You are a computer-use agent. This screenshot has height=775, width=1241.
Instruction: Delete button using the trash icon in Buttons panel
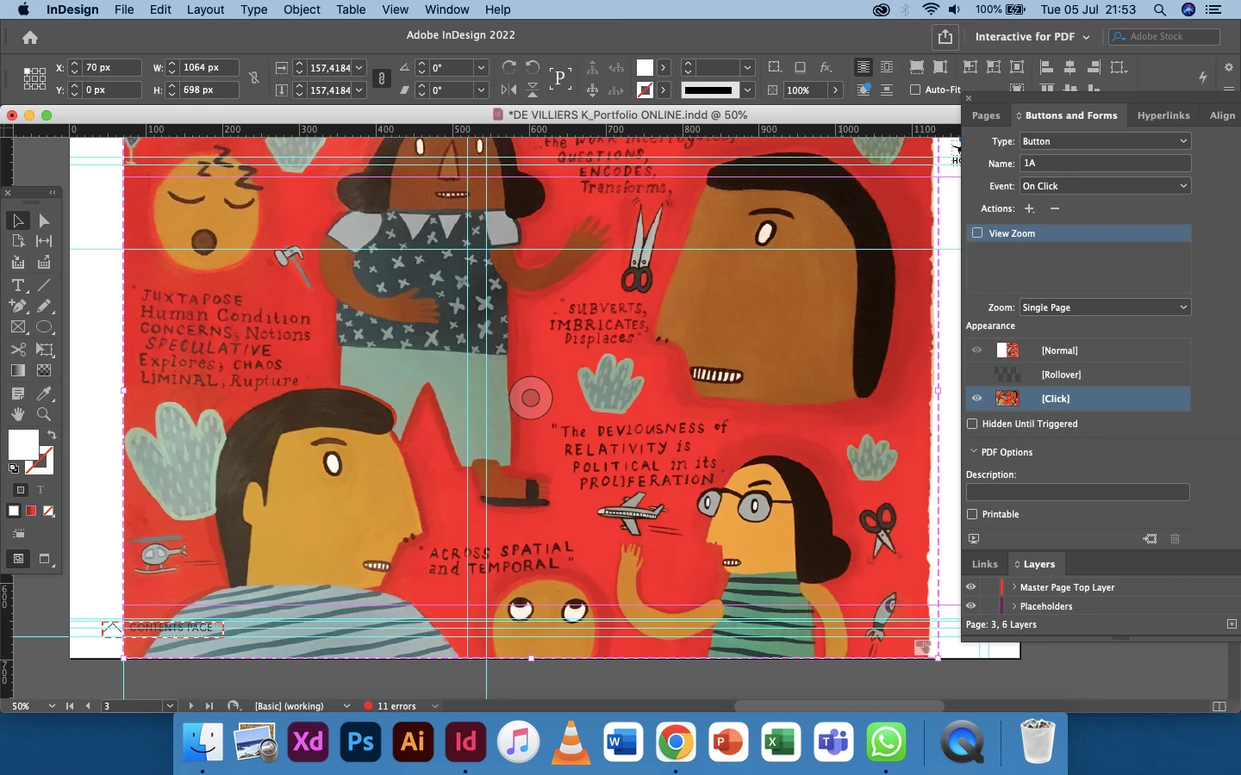[x=1175, y=538]
